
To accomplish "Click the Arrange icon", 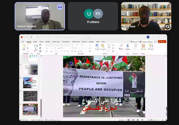I will (103, 47).
